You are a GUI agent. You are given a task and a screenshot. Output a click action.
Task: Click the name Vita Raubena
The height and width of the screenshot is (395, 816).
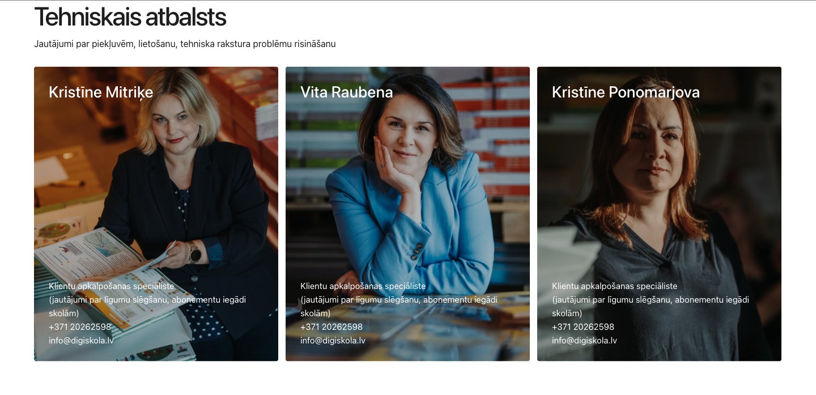(347, 92)
